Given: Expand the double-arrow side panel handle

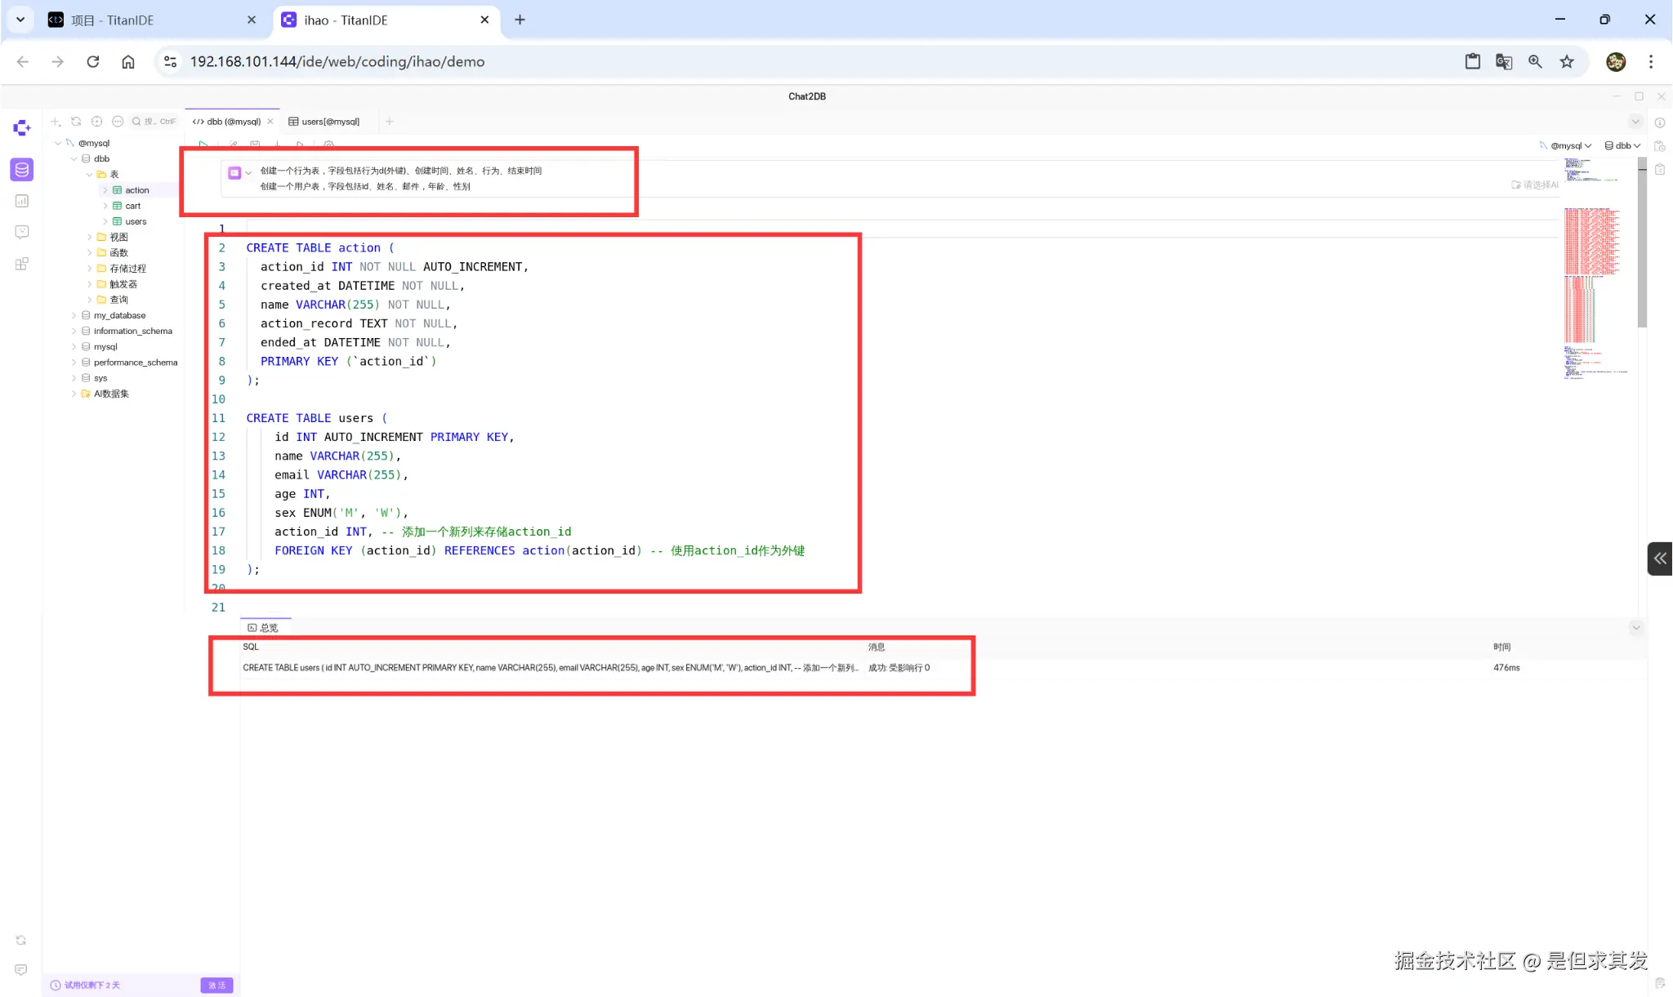Looking at the screenshot, I should tap(1660, 559).
